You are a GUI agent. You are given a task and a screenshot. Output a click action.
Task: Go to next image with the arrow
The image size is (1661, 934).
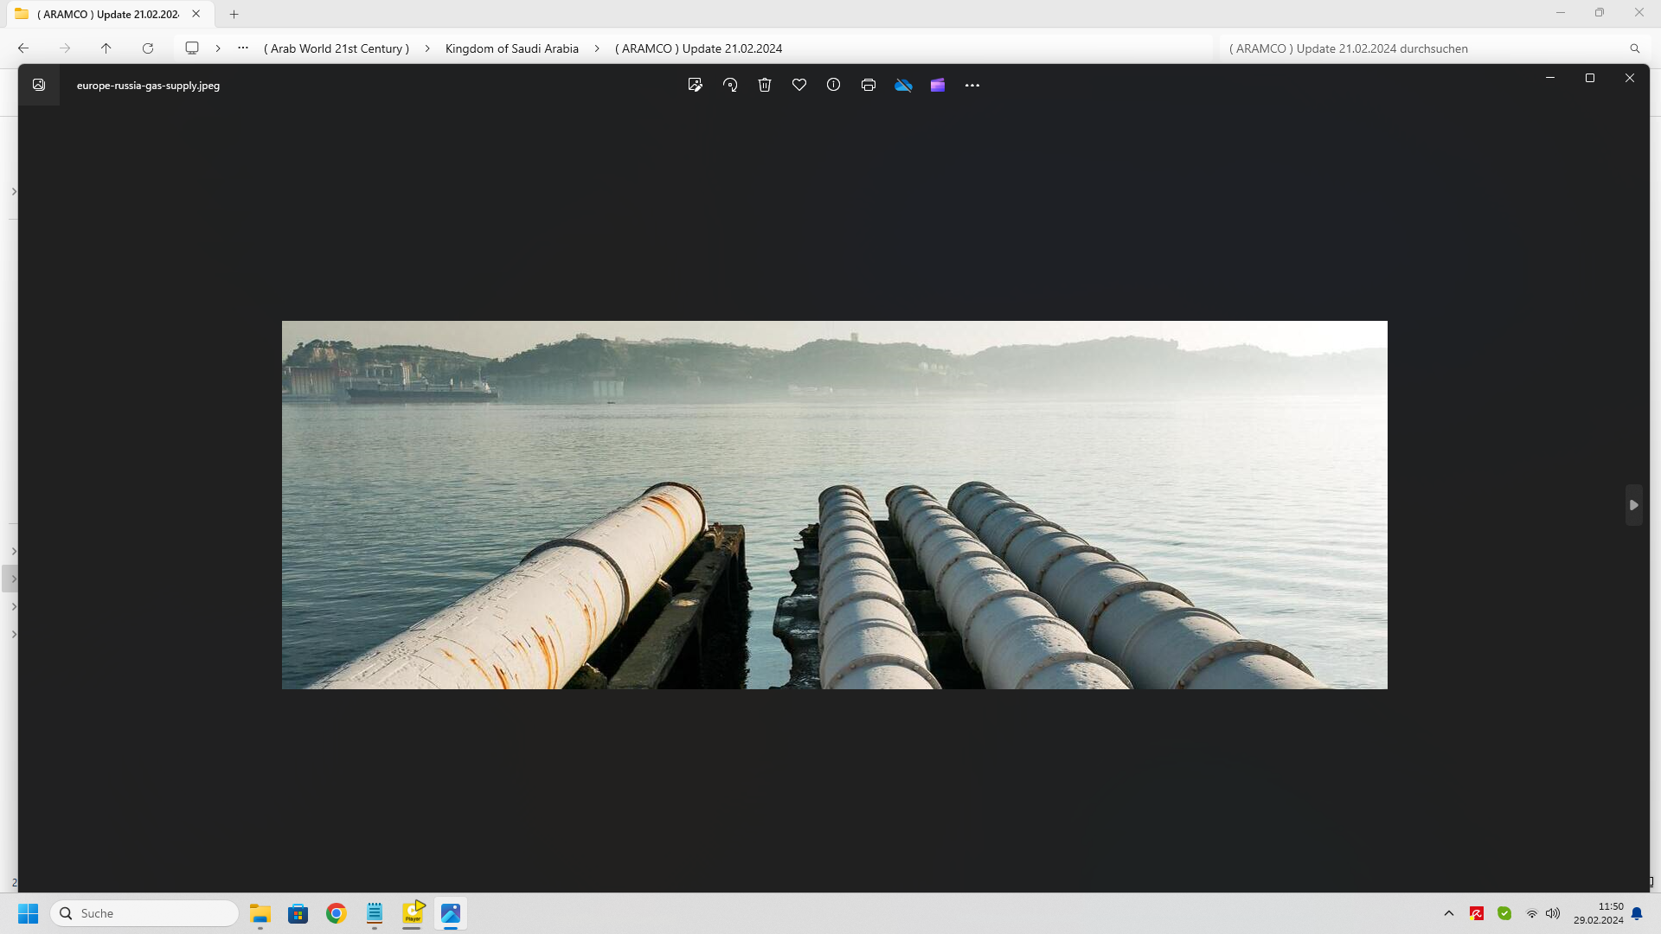[x=1633, y=505]
